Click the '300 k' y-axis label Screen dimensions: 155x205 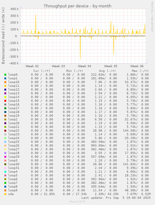[14, 16]
